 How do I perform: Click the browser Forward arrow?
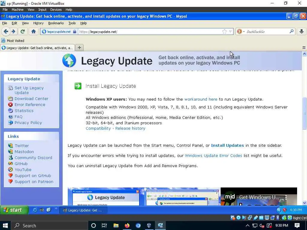coord(13,31)
